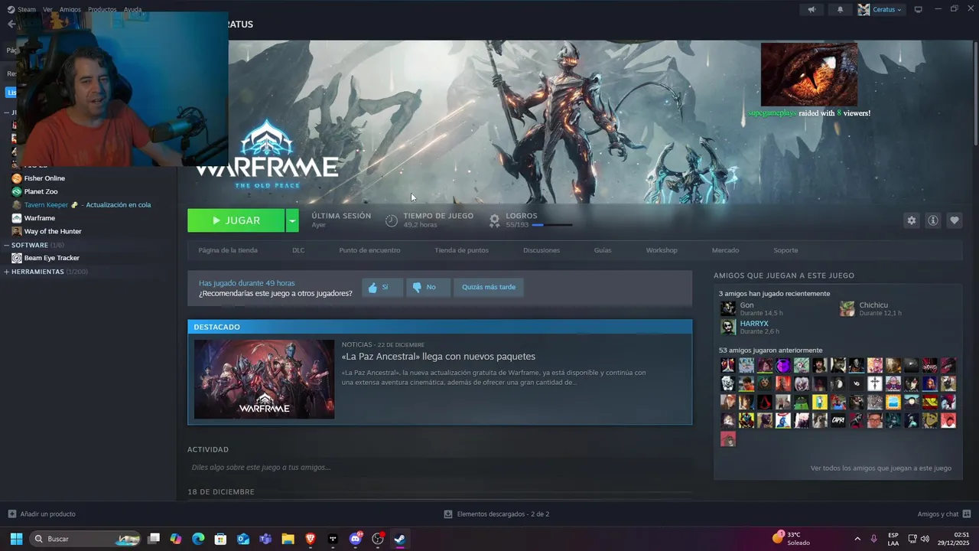Open the Mercado tab

(x=725, y=250)
